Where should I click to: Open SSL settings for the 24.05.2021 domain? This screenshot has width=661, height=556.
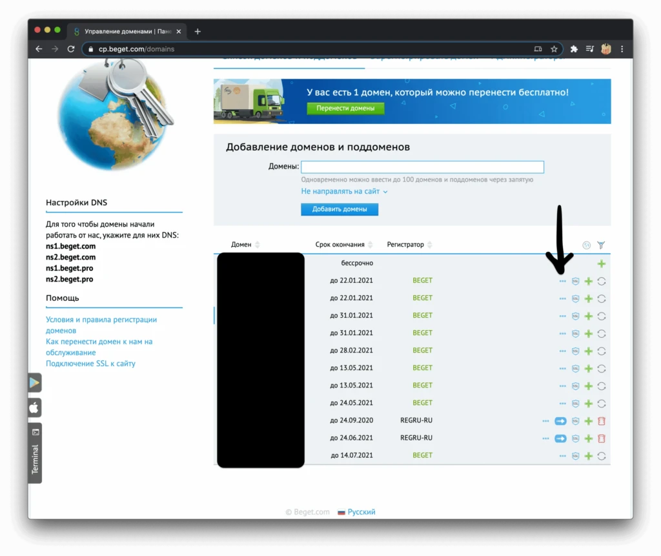pos(575,404)
